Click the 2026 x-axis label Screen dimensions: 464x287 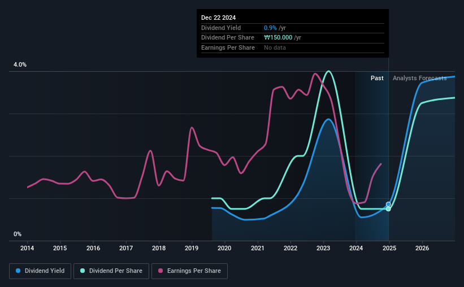click(x=422, y=248)
